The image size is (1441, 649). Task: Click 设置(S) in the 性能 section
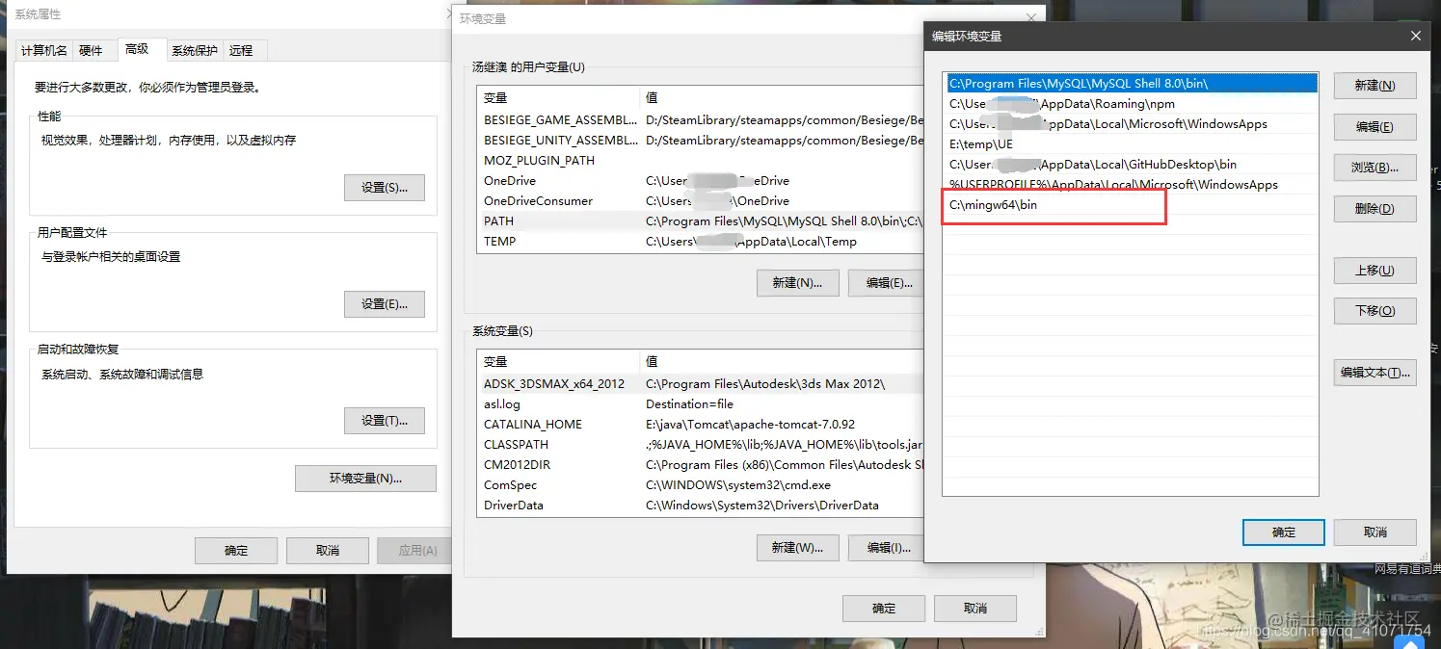[385, 188]
